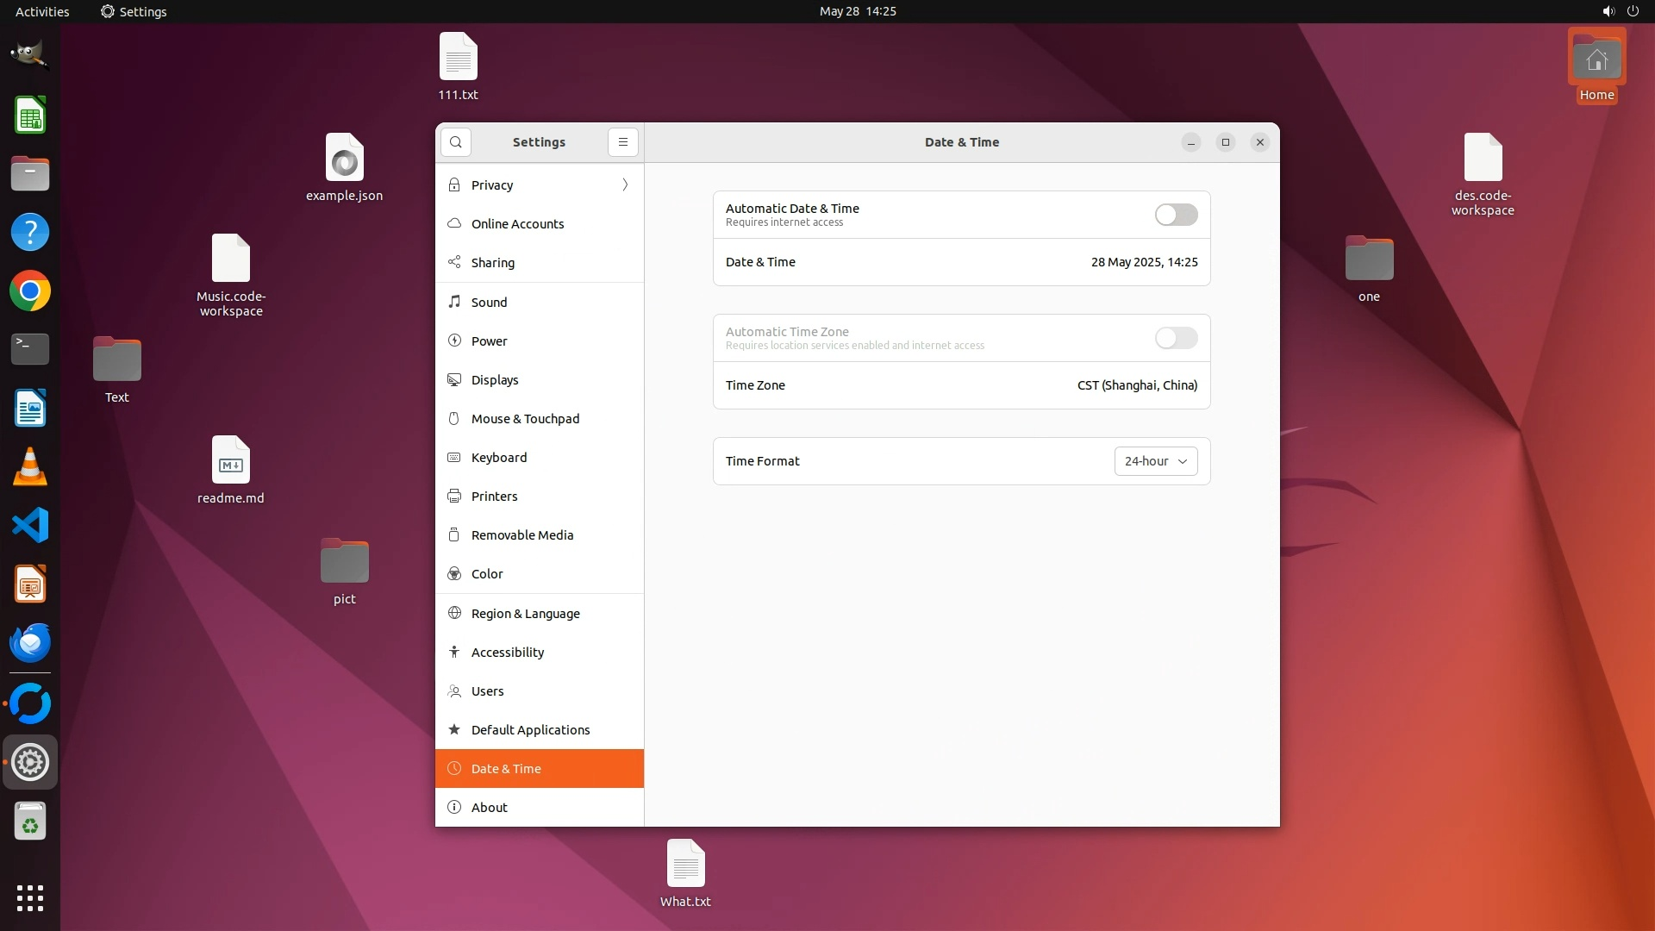The height and width of the screenshot is (931, 1655).
Task: Open the Settings hamburger menu
Action: [623, 142]
